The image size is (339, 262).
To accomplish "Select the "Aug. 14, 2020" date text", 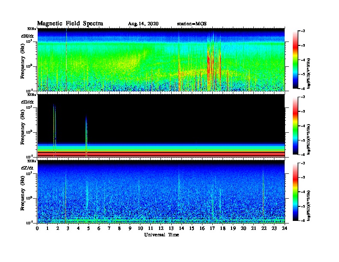I will (x=143, y=24).
